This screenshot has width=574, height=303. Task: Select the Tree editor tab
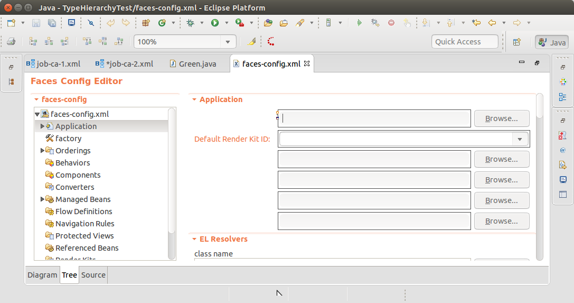pos(69,275)
